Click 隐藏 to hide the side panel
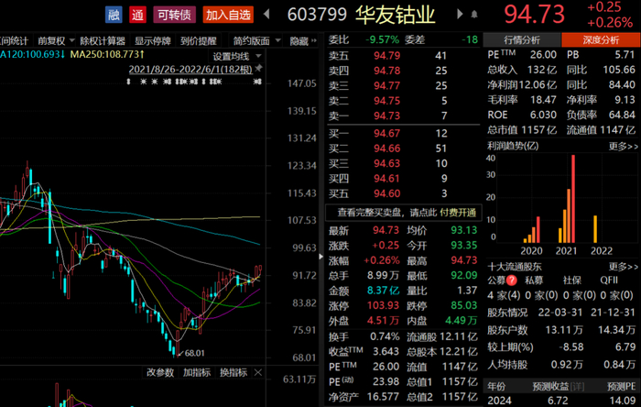641x407 pixels. [x=303, y=41]
